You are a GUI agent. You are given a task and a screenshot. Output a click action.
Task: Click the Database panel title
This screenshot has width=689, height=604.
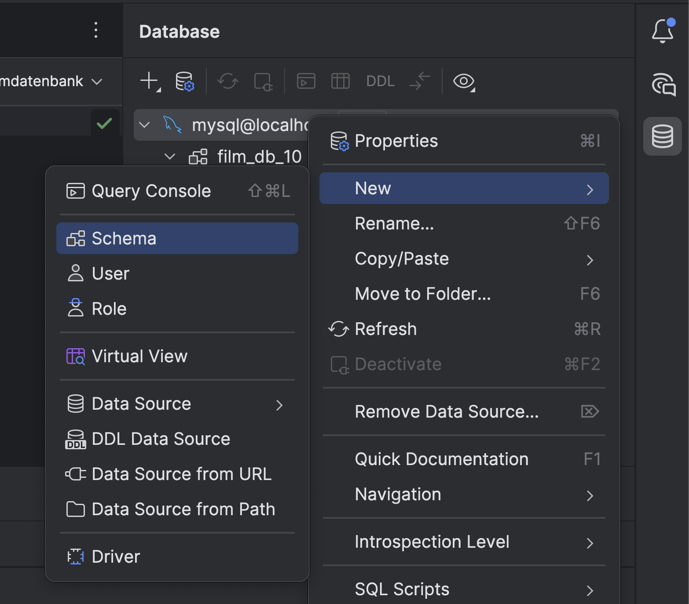pyautogui.click(x=180, y=32)
